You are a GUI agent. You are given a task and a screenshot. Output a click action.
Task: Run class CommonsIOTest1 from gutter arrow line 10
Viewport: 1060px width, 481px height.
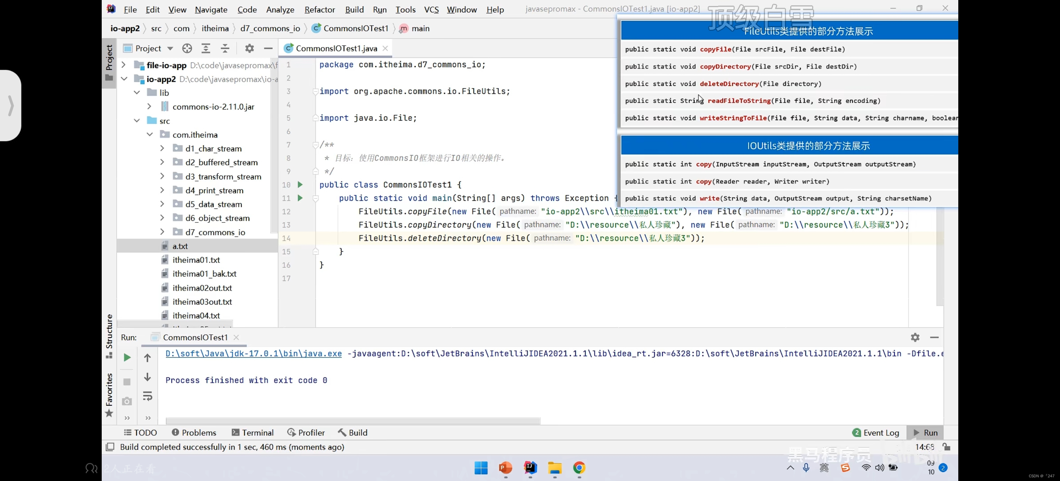[x=300, y=185]
